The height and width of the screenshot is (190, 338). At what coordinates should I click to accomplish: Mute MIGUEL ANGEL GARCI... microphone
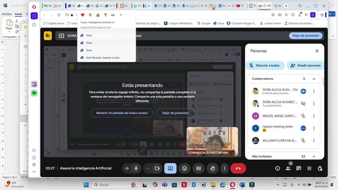click(303, 116)
